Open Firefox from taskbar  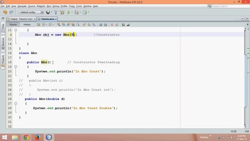[x=37, y=137]
